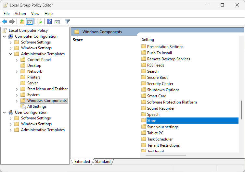Image resolution: width=245 pixels, height=172 pixels.
Task: Click the Export List toolbar icon
Action: tap(40, 21)
